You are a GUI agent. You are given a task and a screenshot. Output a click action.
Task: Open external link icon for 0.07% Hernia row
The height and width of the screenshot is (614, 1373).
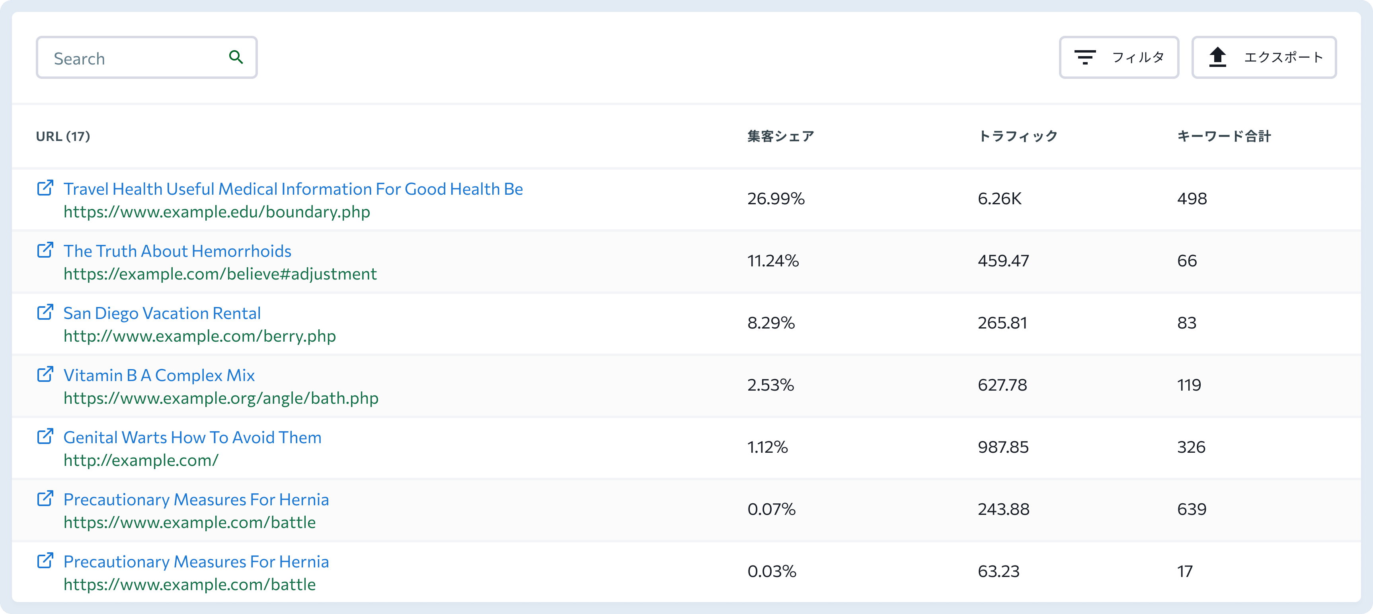45,498
